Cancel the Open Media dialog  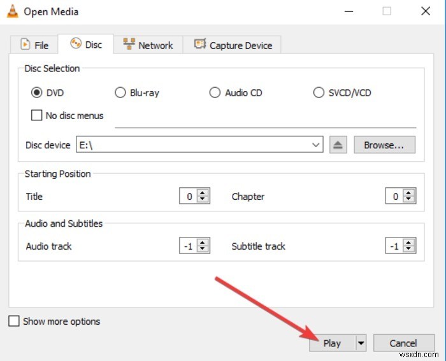pos(403,343)
